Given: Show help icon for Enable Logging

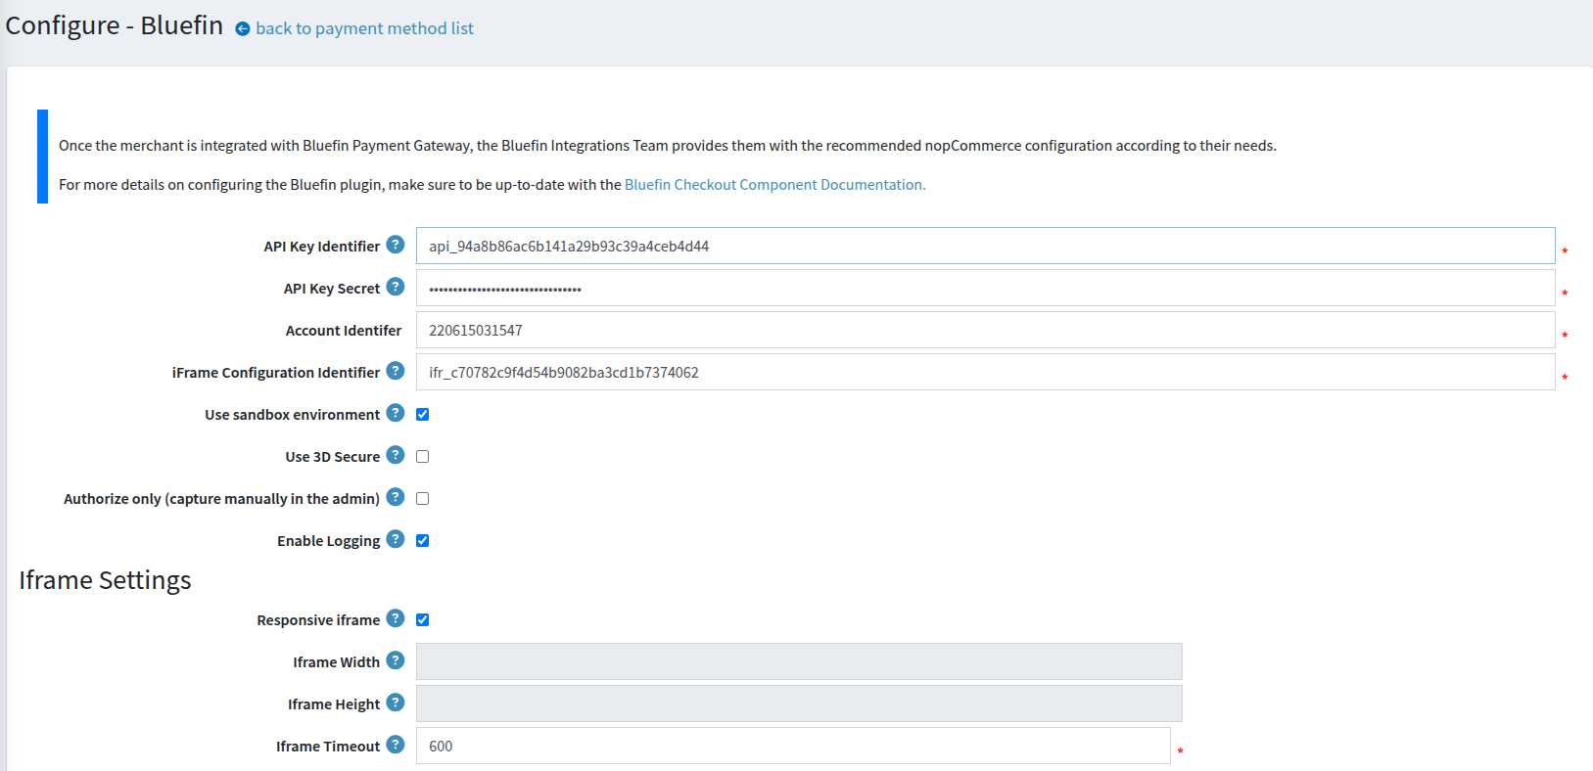Looking at the screenshot, I should pos(396,539).
